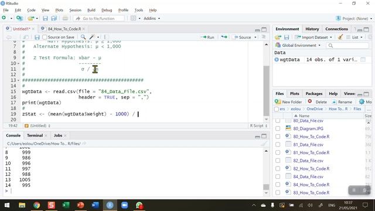The image size is (375, 211).
Task: Maximize the Environment pane
Action: (x=366, y=29)
